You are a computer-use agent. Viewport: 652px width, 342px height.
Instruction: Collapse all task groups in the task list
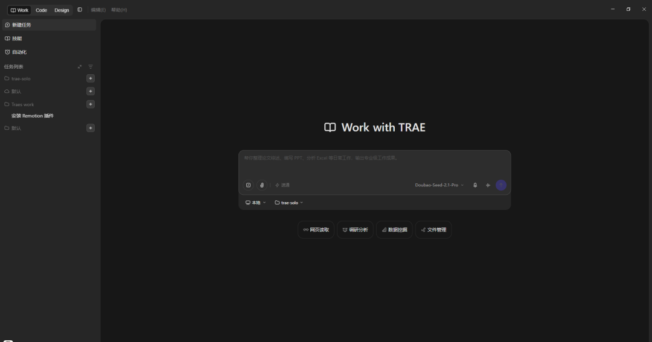pyautogui.click(x=80, y=66)
